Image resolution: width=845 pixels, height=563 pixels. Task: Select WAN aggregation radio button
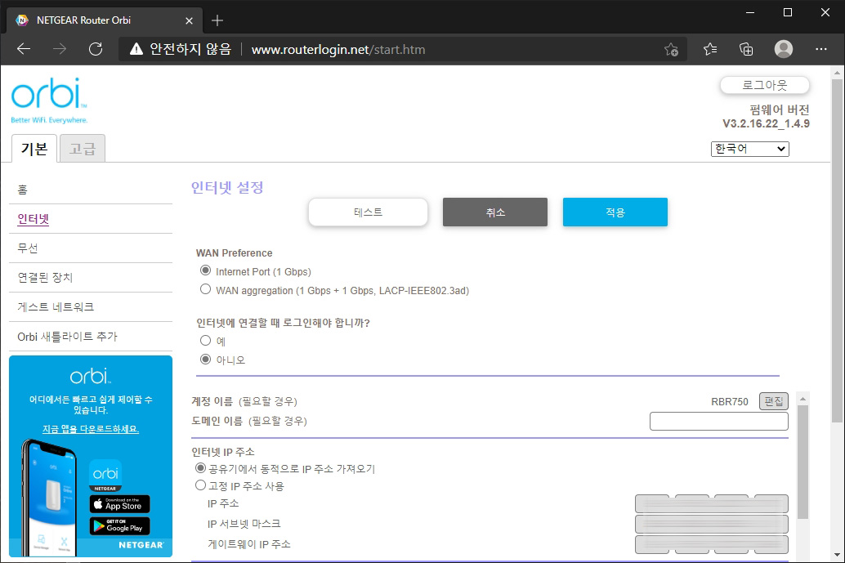205,289
